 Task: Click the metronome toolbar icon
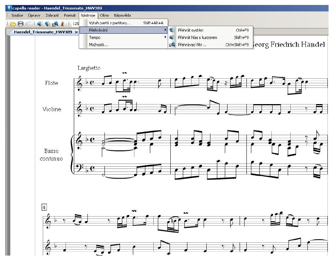(62, 24)
